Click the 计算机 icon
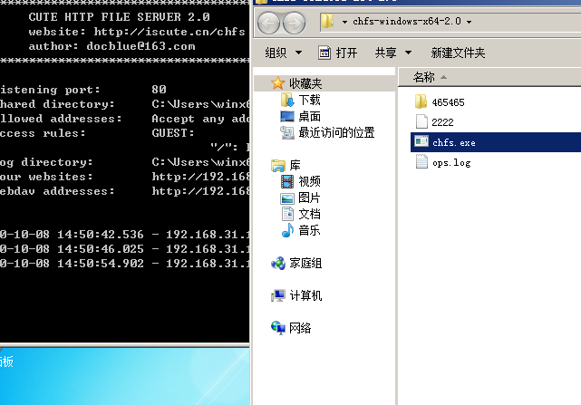 [x=278, y=295]
